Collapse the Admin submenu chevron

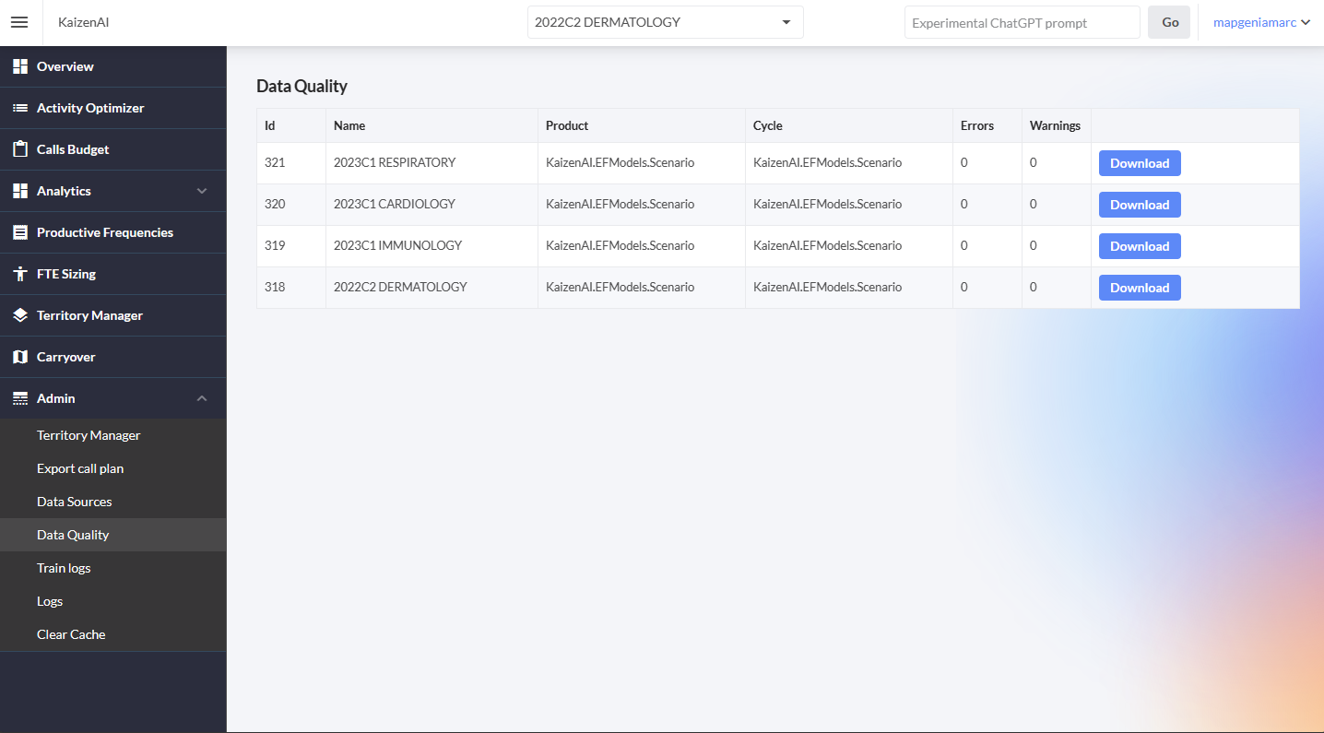(x=202, y=398)
